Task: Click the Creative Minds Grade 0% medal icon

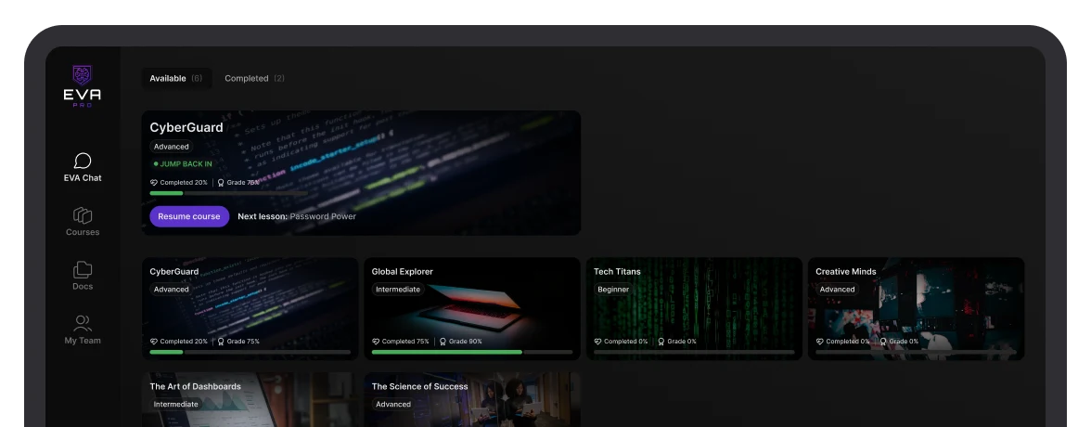Action: (x=883, y=342)
